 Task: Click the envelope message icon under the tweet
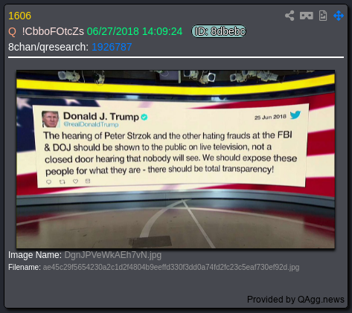(x=88, y=181)
